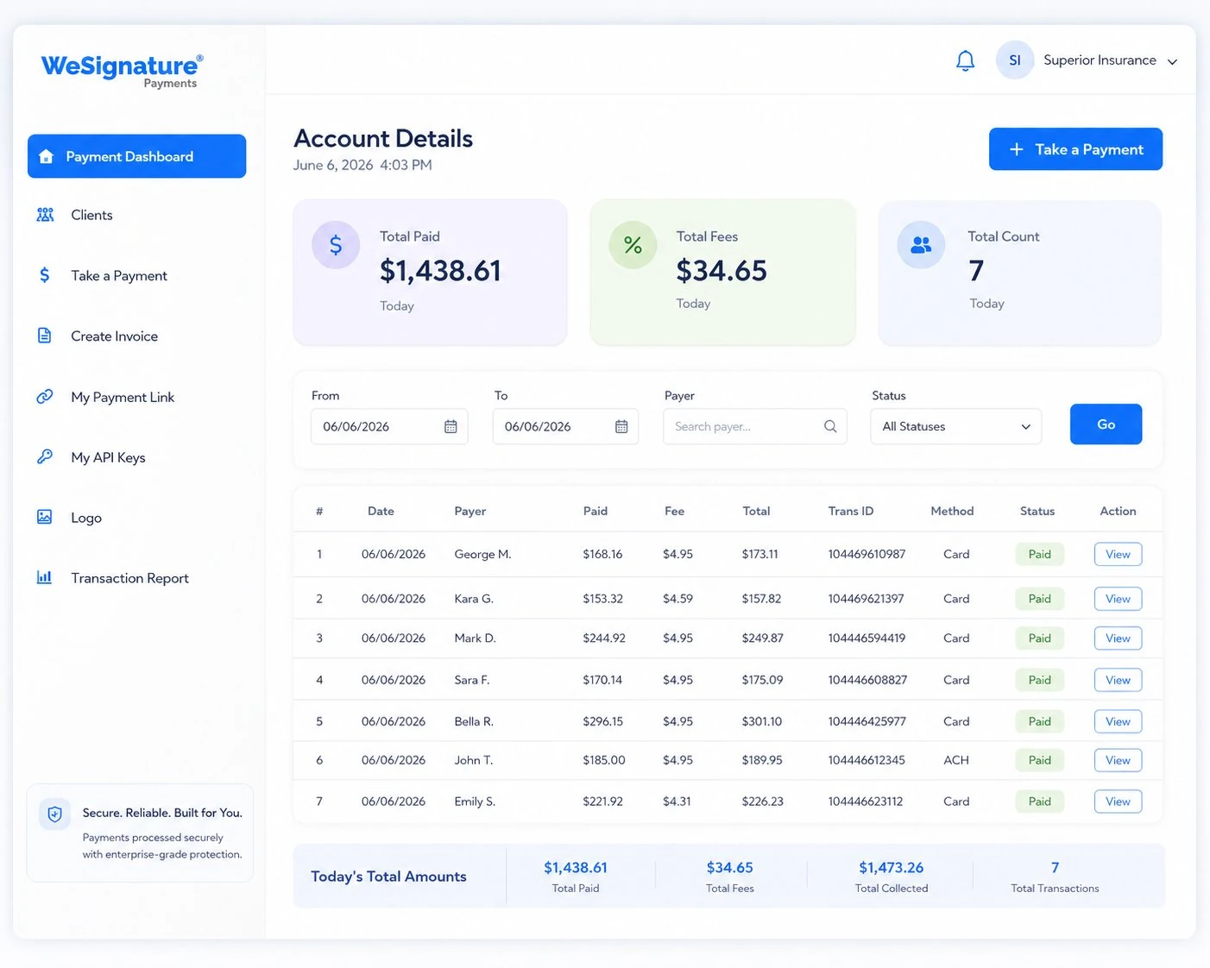Expand the Superior Insurance account menu chevron
Screen dimensions: 1210x968
click(x=1172, y=62)
